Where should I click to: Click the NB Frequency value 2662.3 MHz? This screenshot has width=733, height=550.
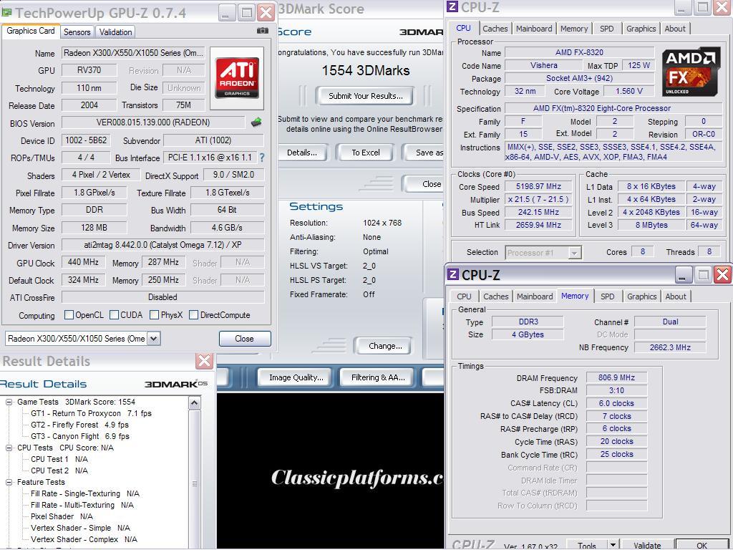tap(670, 347)
